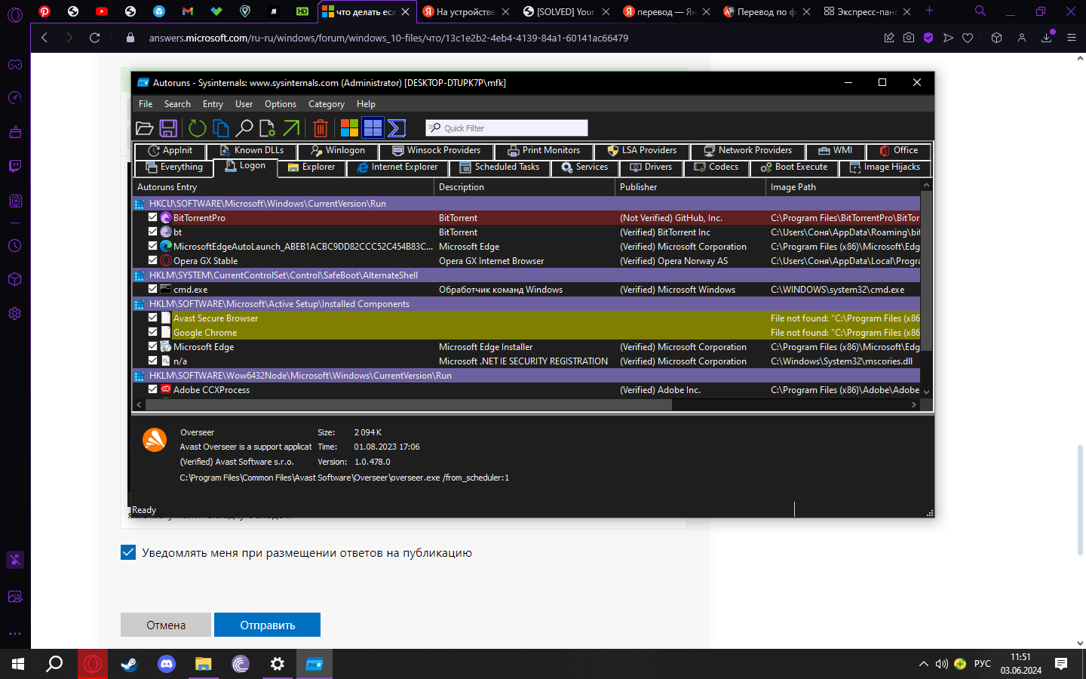
Task: Uncheck the MicrosoftEdgeAutoLaunch entry checkbox
Action: (153, 246)
